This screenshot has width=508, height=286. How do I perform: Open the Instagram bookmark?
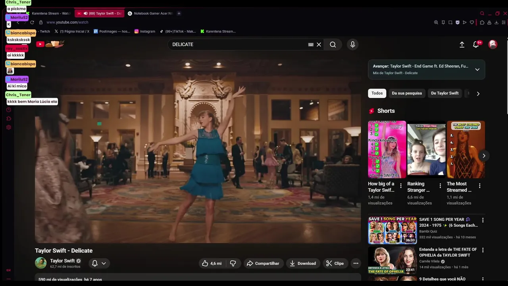(145, 31)
